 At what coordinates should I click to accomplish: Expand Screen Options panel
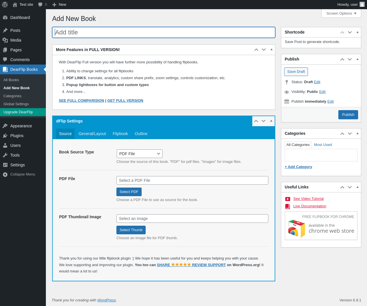341,13
